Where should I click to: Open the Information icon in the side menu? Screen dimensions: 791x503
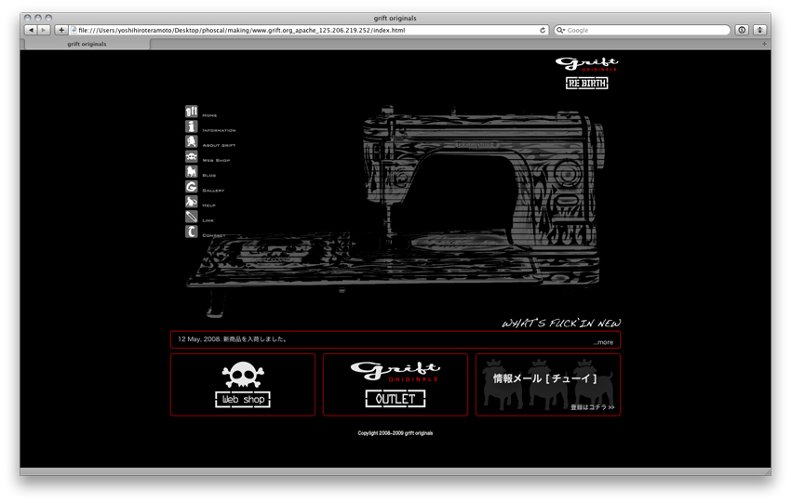click(x=192, y=127)
